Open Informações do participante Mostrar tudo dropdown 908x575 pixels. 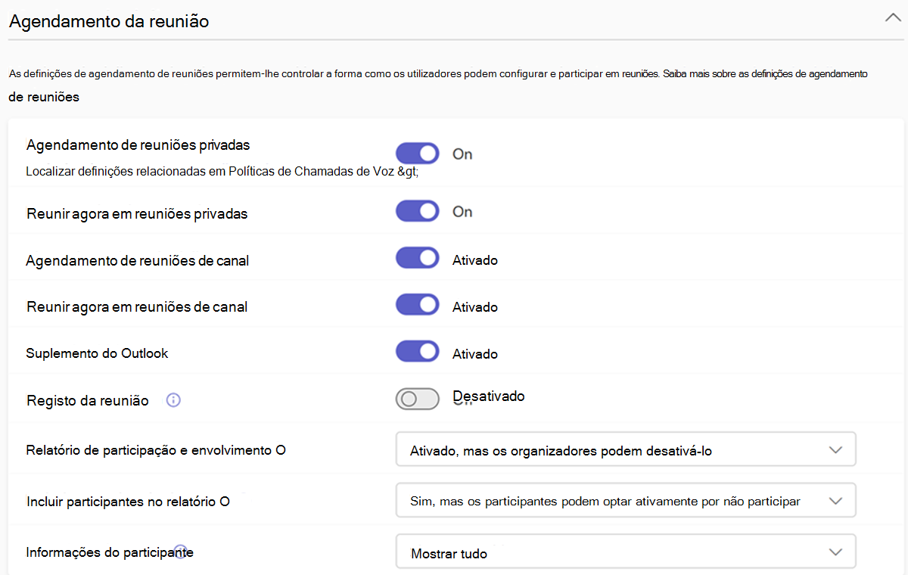tap(626, 552)
